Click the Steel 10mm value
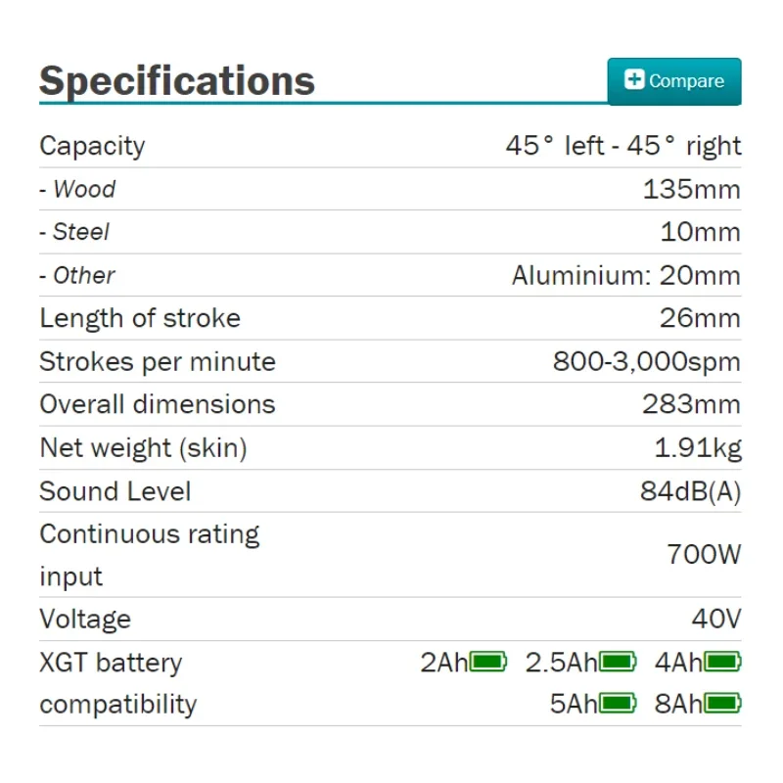This screenshot has width=783, height=783. tap(700, 232)
